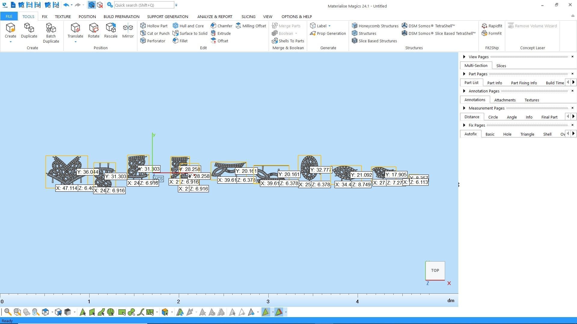Screen dimensions: 577x324
Task: Toggle the red-green triangle display button
Action: (279, 312)
